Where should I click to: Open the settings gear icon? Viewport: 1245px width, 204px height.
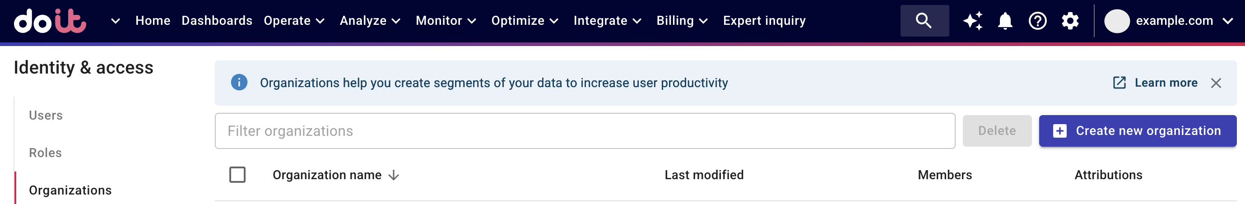(x=1070, y=21)
